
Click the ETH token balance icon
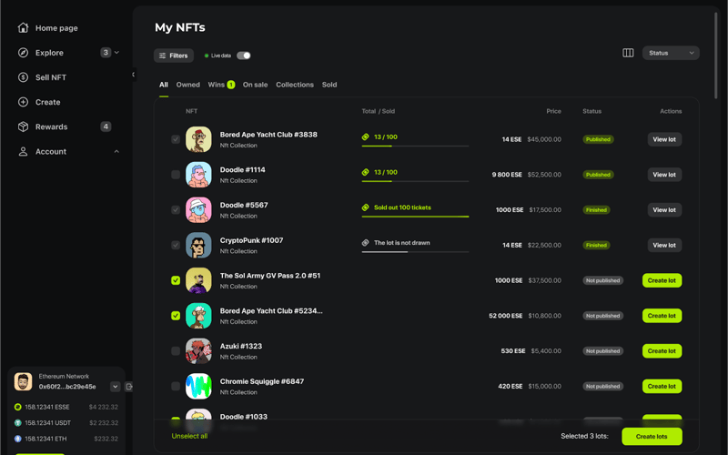17,439
